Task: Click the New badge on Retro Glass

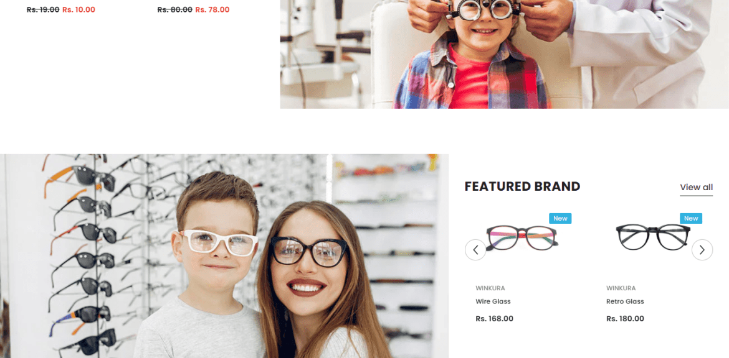Action: point(691,218)
